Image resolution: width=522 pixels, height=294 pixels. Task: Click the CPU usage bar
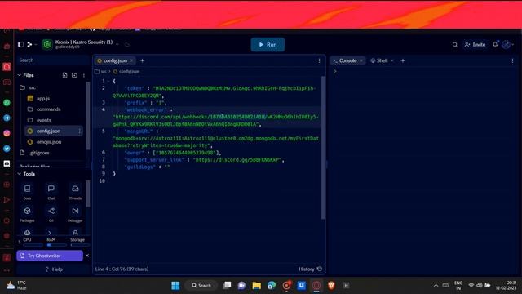click(x=33, y=245)
